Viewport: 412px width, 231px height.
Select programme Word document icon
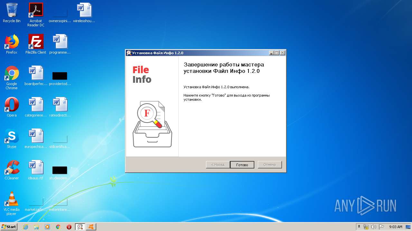click(x=60, y=44)
